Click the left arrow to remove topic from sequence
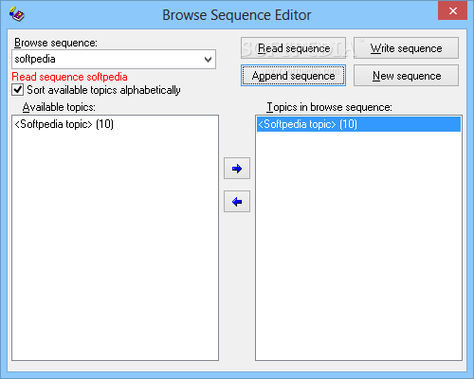 pos(237,202)
